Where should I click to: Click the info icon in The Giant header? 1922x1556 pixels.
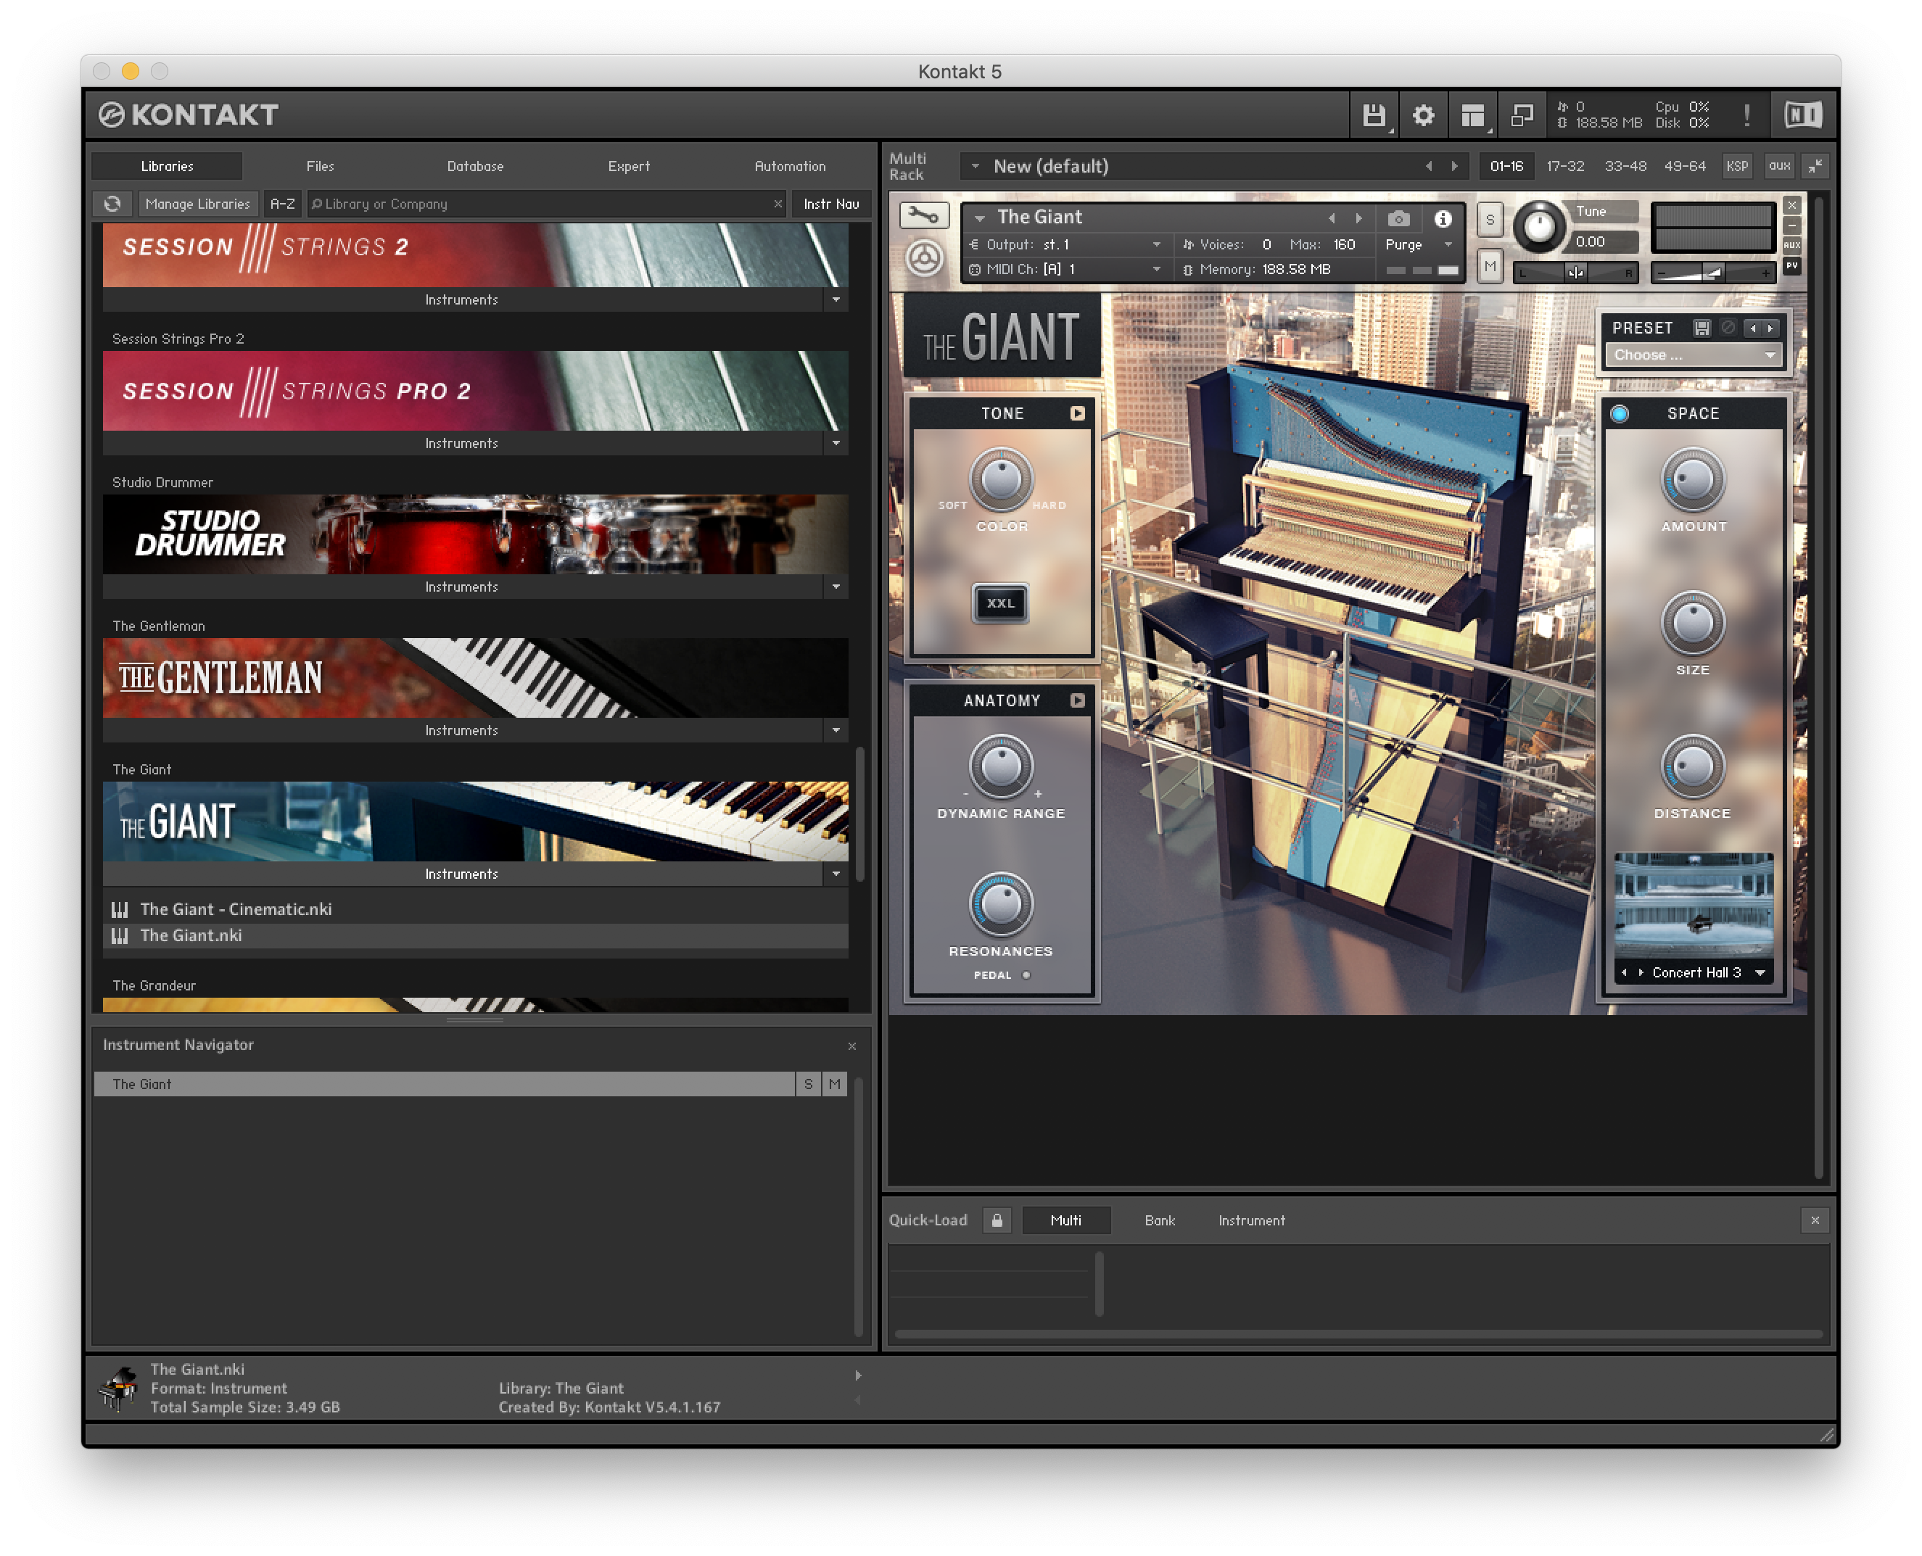pyautogui.click(x=1443, y=218)
